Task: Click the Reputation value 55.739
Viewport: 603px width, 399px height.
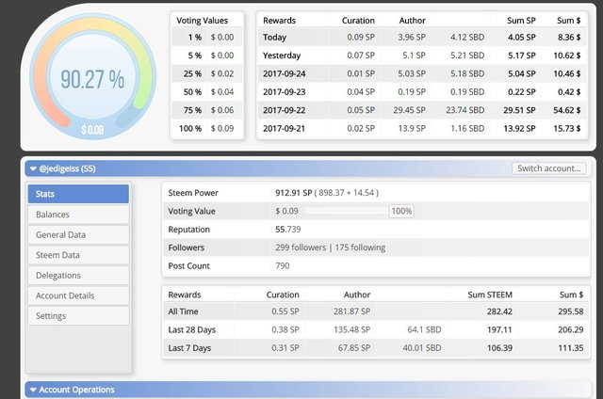Action: (x=287, y=230)
